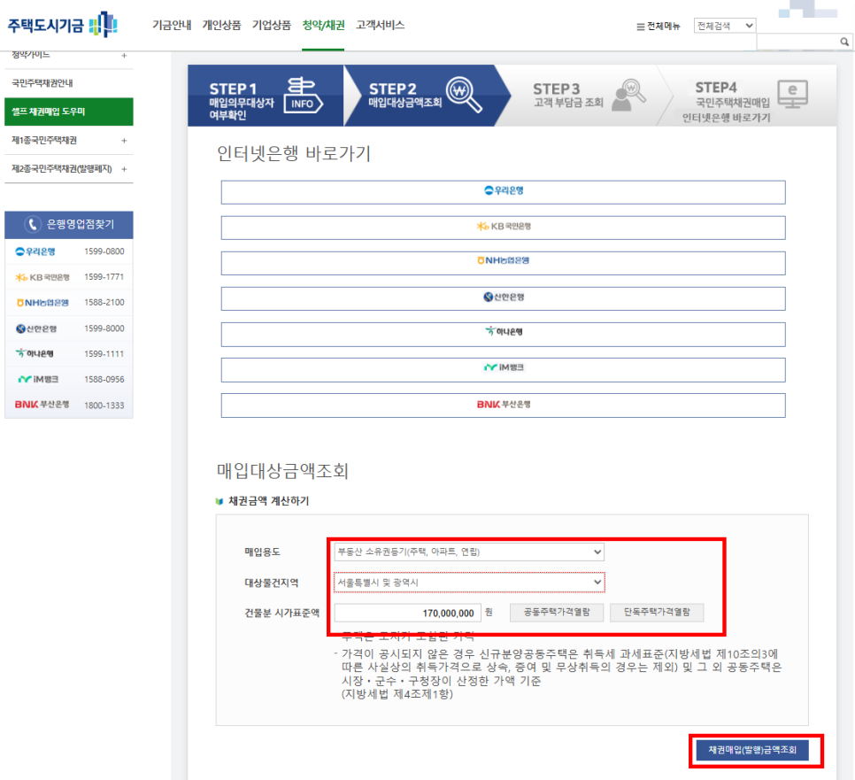Select 셀프 채권매입 도우미 in sidebar
This screenshot has width=855, height=780.
(x=66, y=112)
